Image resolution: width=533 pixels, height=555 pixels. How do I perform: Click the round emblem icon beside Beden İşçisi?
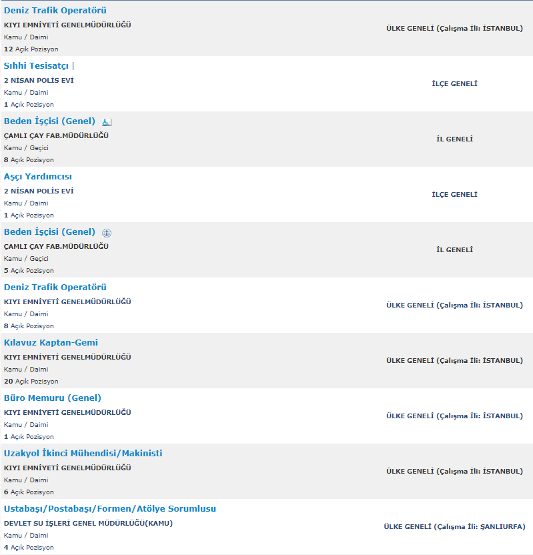107,233
